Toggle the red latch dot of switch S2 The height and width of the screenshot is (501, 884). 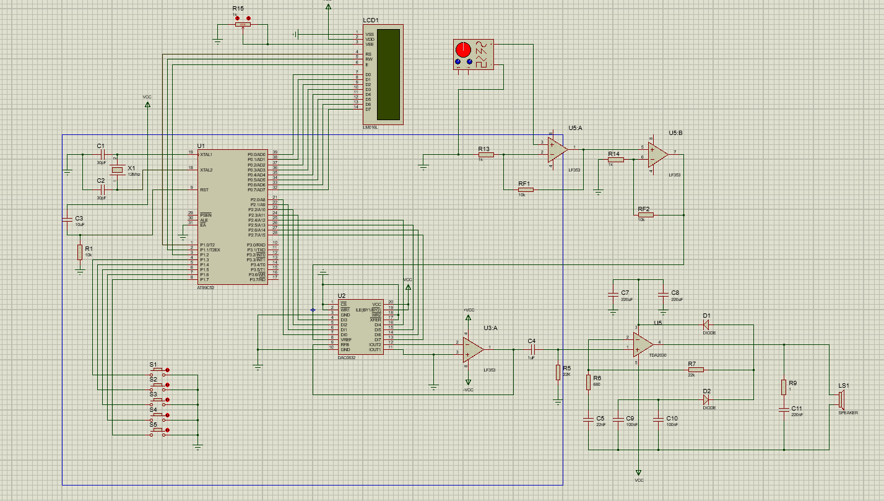click(167, 385)
